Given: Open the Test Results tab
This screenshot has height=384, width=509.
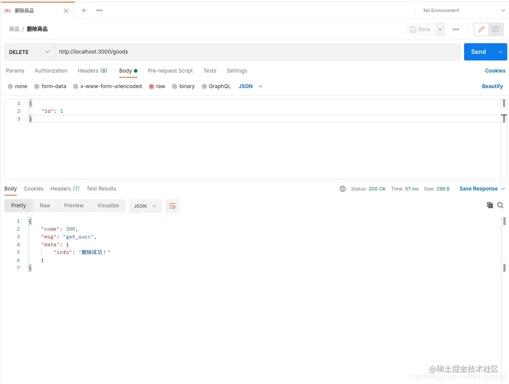Looking at the screenshot, I should click(x=101, y=189).
